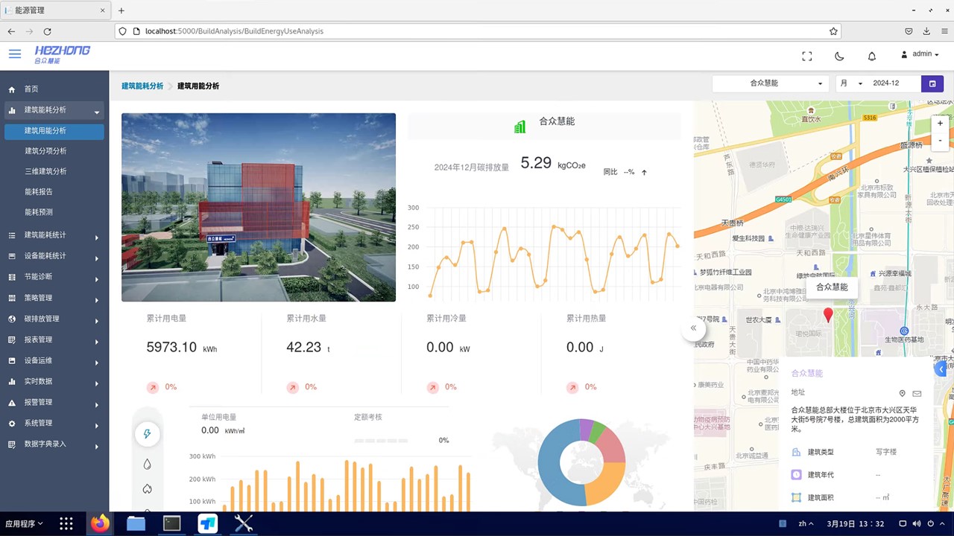
Task: Select the flame energy type
Action: point(147,489)
